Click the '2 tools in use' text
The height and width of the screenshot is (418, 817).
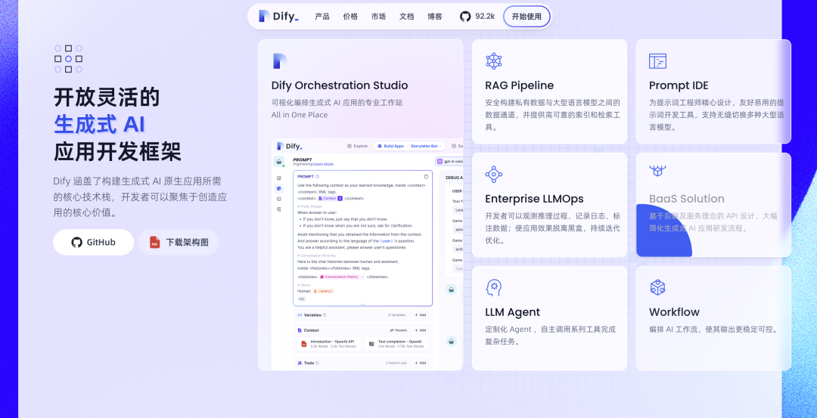(x=396, y=363)
